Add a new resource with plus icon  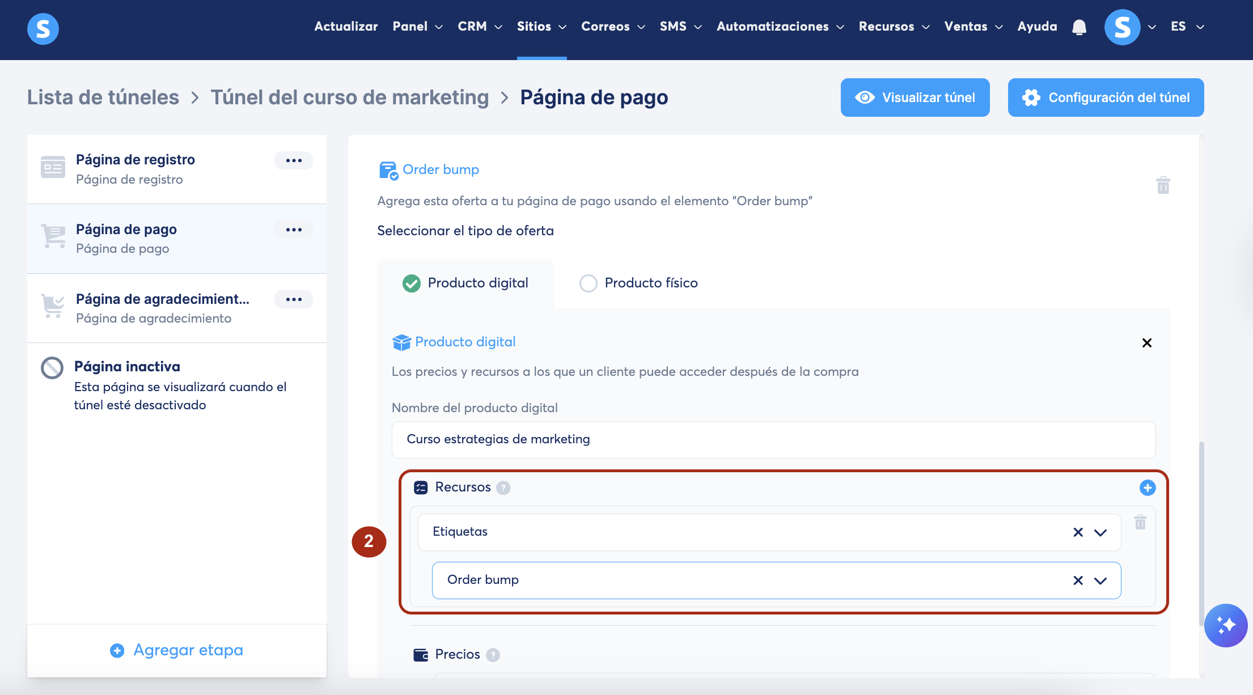(1147, 488)
